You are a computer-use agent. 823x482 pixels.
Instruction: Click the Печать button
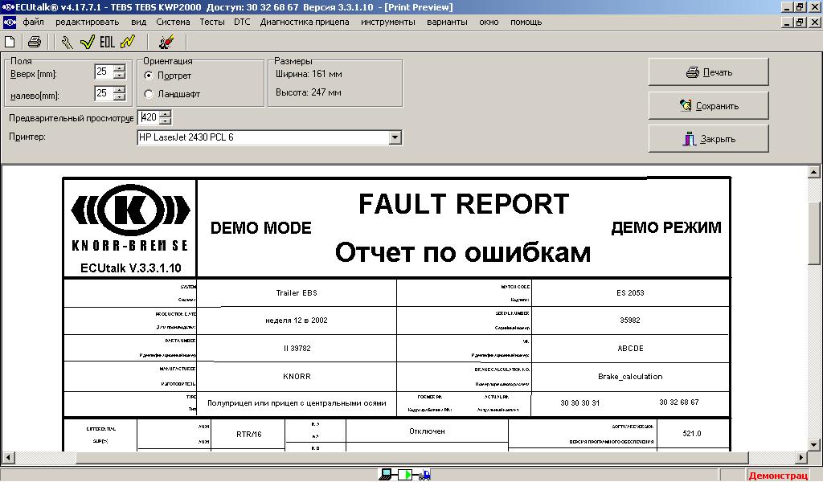pos(709,72)
